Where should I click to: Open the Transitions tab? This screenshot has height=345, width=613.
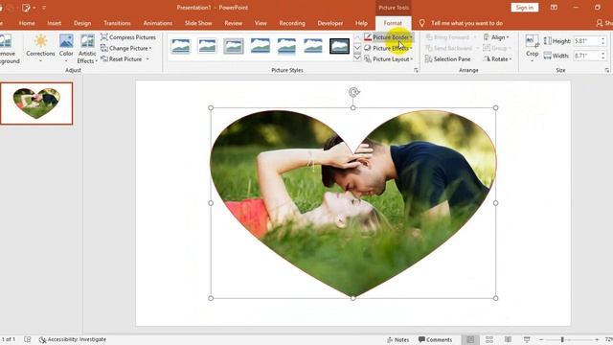[x=117, y=23]
